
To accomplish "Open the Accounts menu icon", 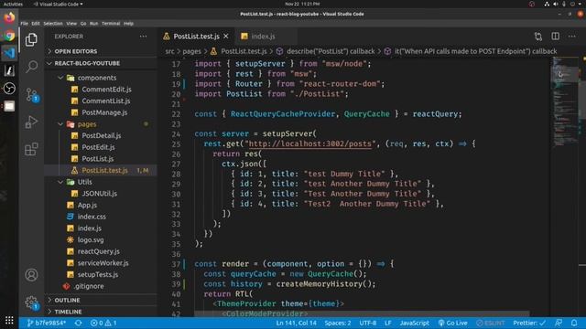I will point(31,275).
